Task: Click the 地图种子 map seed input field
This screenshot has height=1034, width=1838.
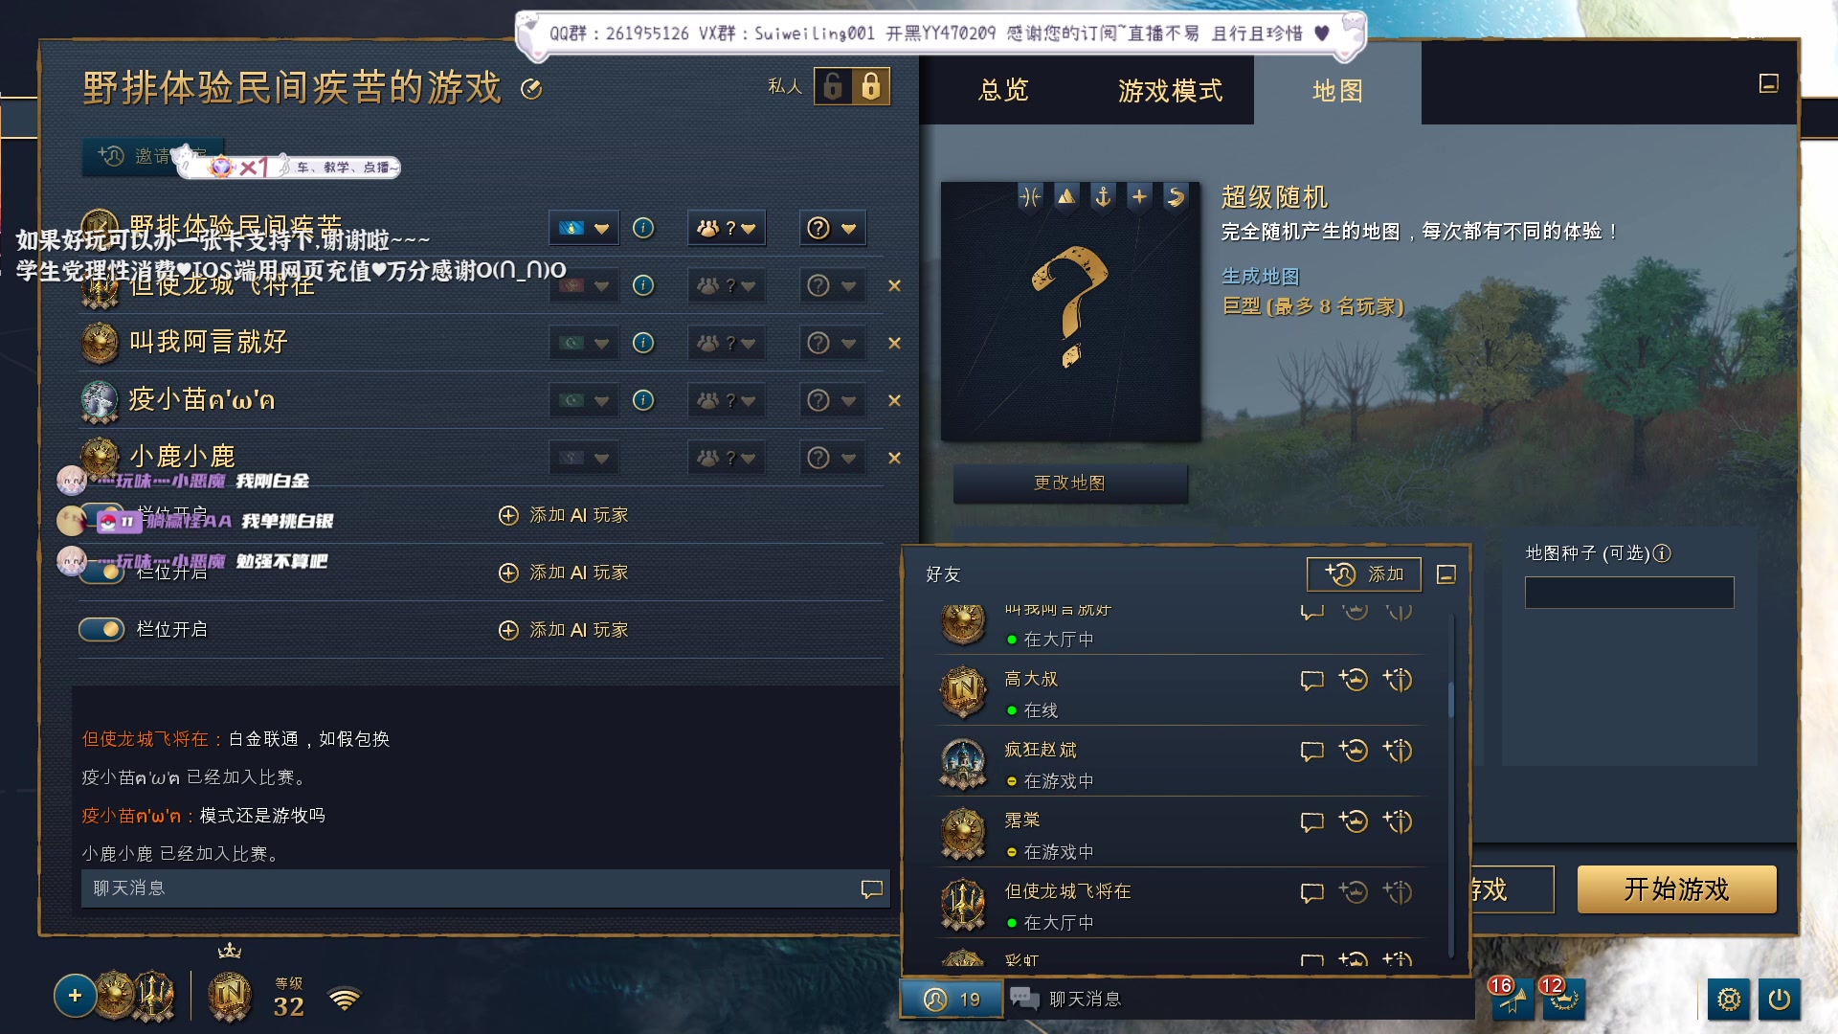Action: click(x=1627, y=593)
